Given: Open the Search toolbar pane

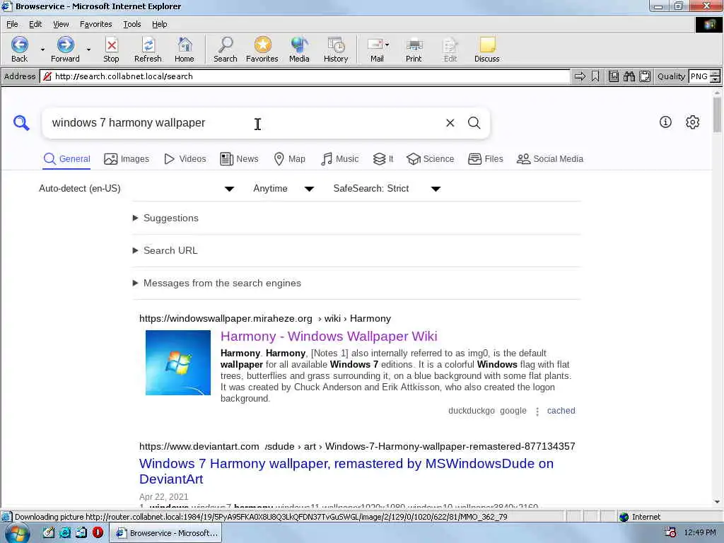Looking at the screenshot, I should tap(226, 49).
